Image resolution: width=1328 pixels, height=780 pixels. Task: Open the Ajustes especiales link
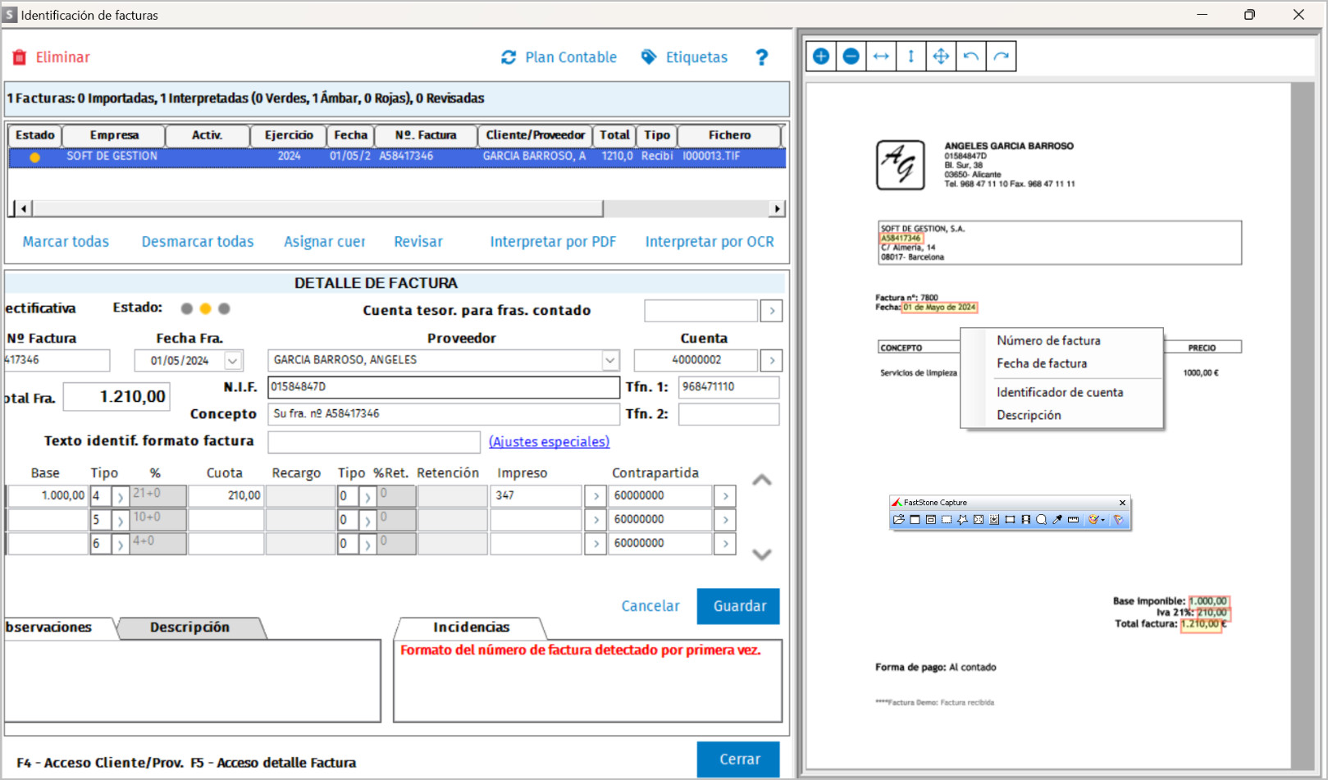click(x=550, y=442)
